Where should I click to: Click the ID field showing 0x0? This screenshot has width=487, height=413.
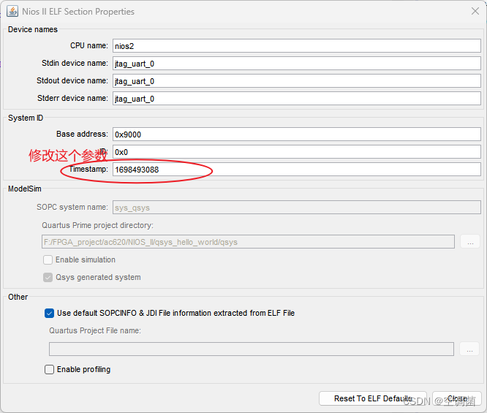297,152
